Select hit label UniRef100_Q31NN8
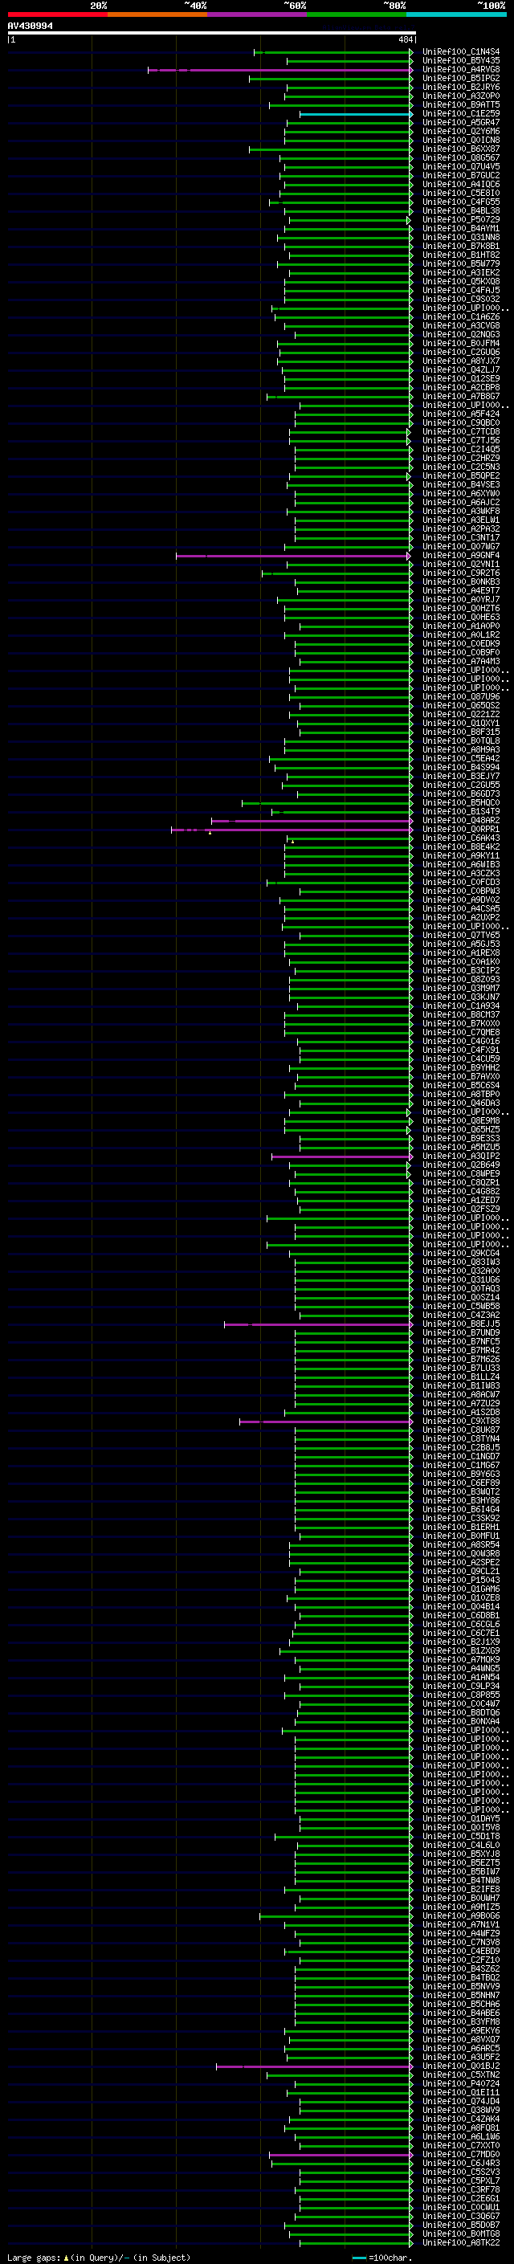 pyautogui.click(x=461, y=237)
